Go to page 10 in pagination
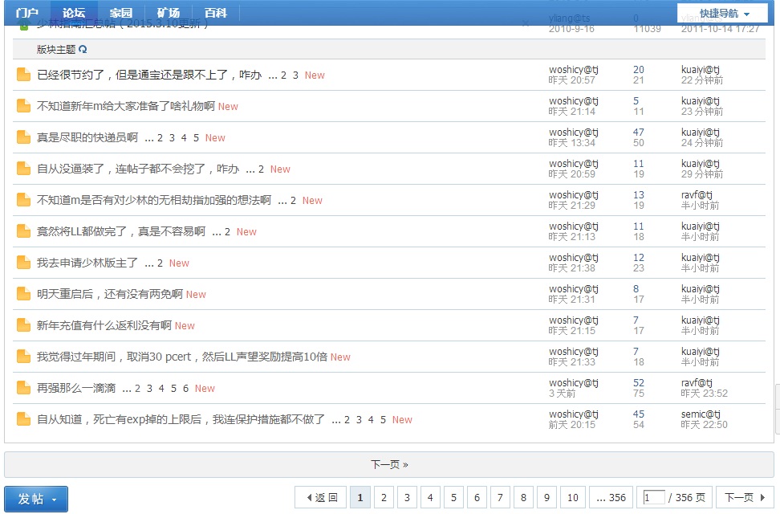The width and height of the screenshot is (780, 514). (573, 498)
